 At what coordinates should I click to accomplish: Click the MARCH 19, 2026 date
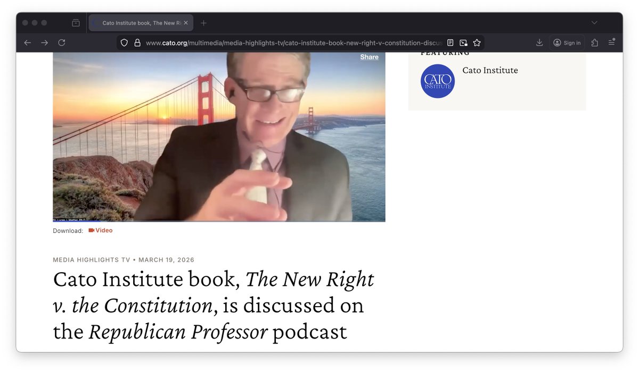click(x=167, y=260)
